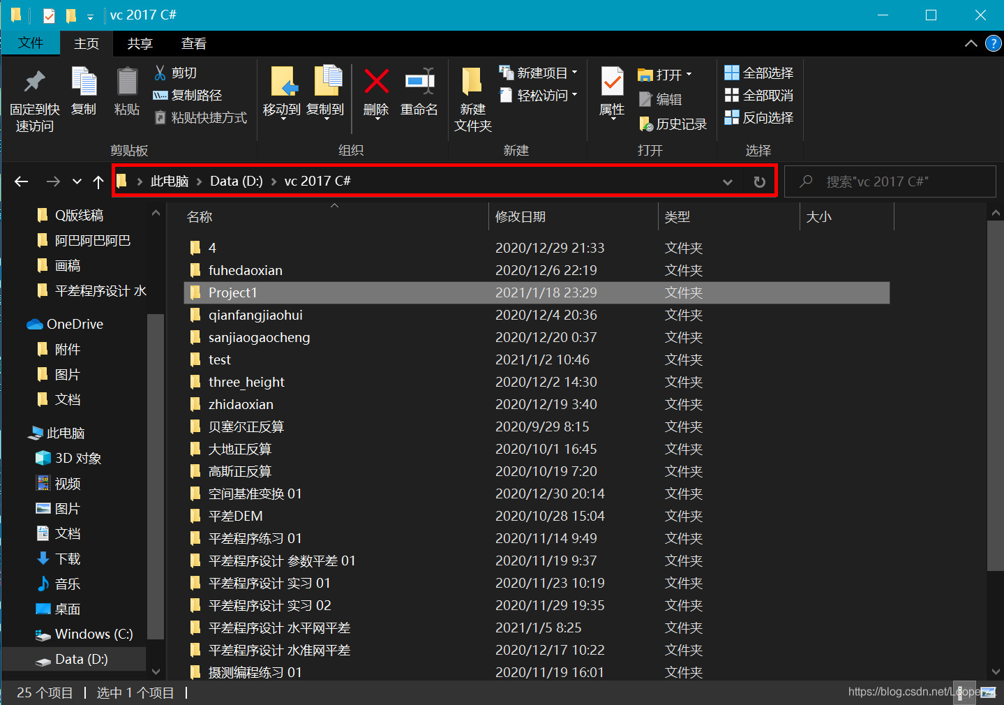Open the New item (新建项目) dropdown
Image resolution: width=1004 pixels, height=705 pixels.
(x=539, y=73)
